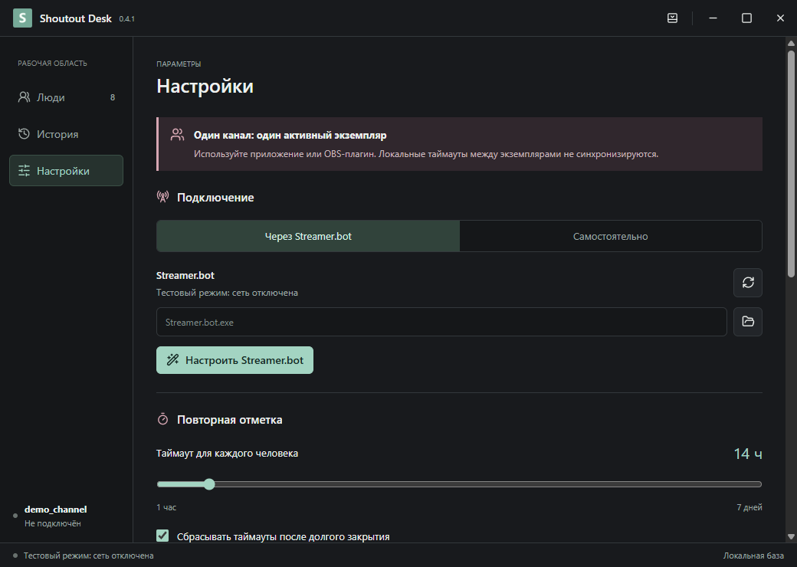Select the Settings sidebar item
The image size is (797, 567).
[66, 171]
